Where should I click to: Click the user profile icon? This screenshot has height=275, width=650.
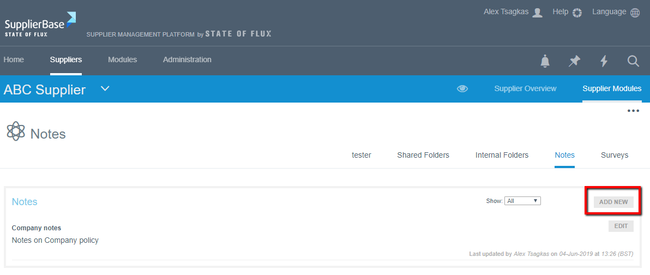pos(537,13)
